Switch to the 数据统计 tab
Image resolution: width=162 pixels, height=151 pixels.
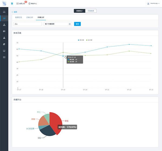pos(80,11)
